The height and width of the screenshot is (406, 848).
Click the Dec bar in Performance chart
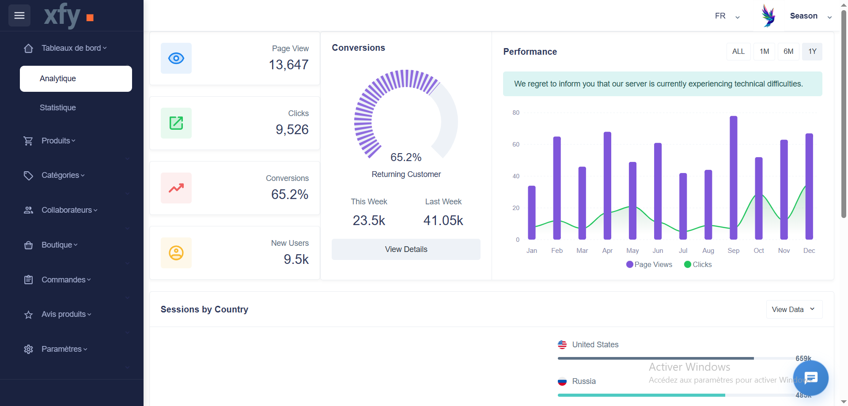tap(809, 187)
